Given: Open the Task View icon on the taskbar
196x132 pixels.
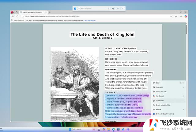Looking at the screenshot, I should coord(99,130).
